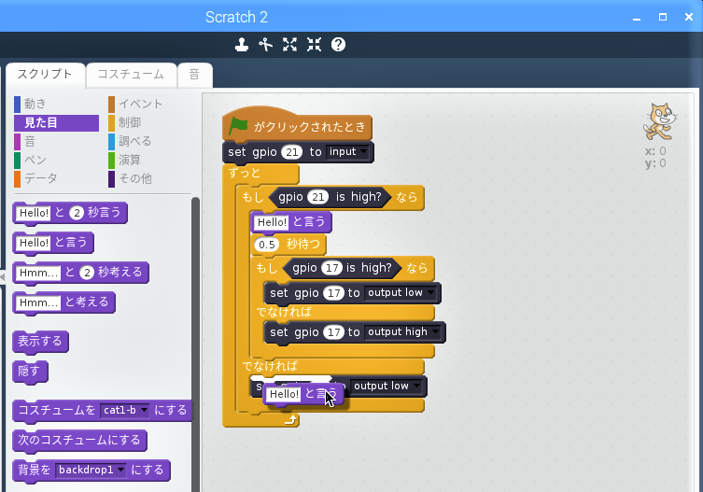The image size is (703, 492).
Task: Click the loop arrow at forever block bottom
Action: pos(291,420)
